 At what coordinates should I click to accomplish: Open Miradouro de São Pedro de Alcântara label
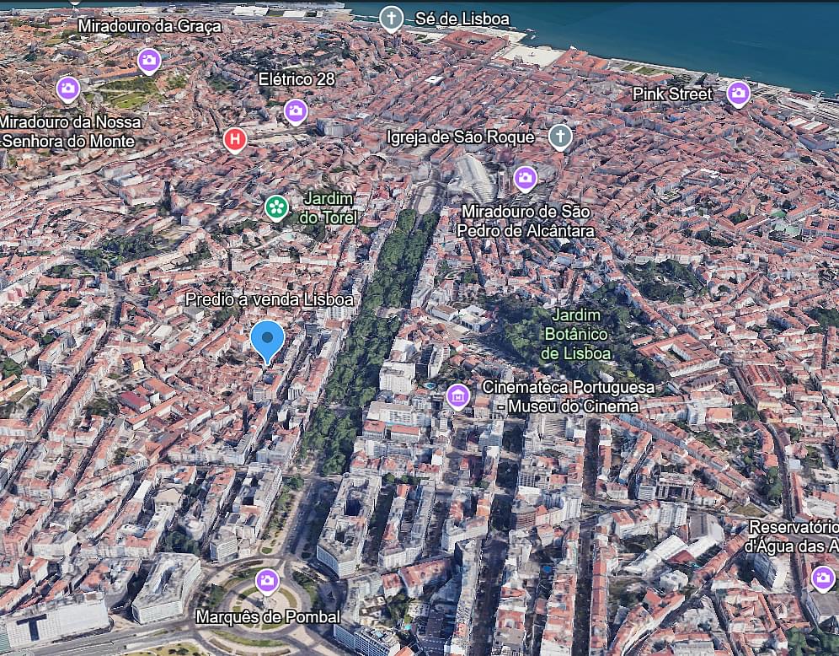pyautogui.click(x=526, y=221)
